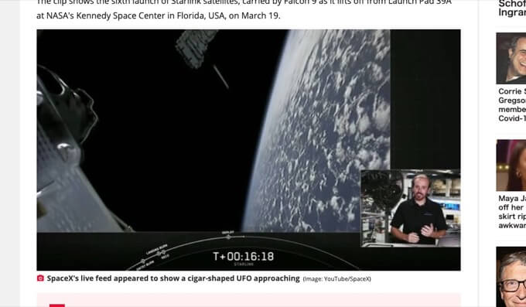Open the smiling man sidebar thumbnail

click(511, 58)
